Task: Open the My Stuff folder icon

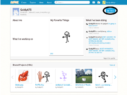Action: tap(99, 2)
